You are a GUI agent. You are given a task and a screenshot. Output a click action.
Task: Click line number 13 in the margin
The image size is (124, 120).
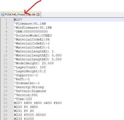5,67
